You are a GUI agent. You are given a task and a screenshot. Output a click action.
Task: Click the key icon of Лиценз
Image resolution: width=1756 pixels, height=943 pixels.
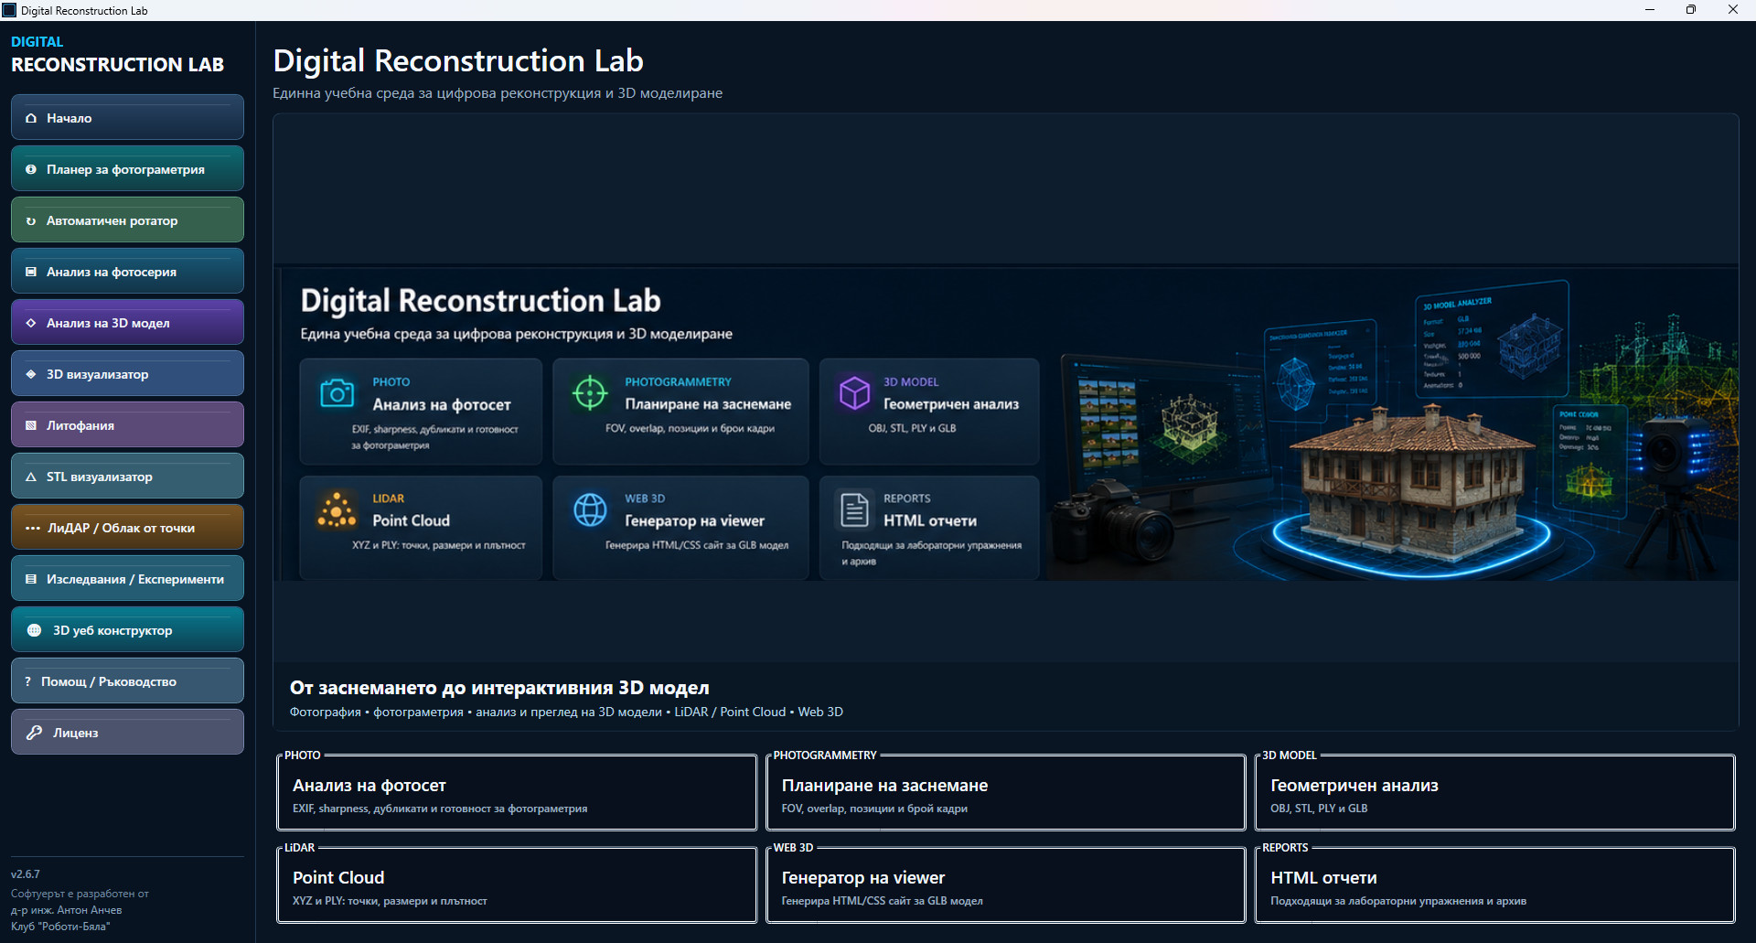[35, 733]
